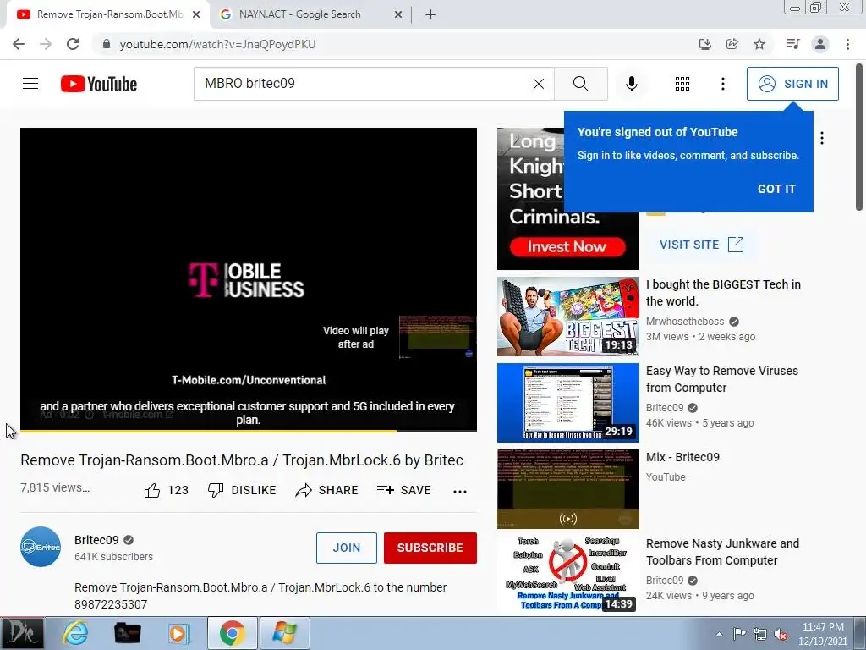
Task: Go to the YouTube home logo
Action: tap(99, 84)
